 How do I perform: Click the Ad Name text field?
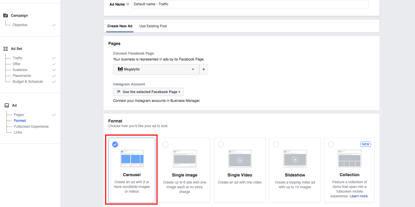pos(250,4)
